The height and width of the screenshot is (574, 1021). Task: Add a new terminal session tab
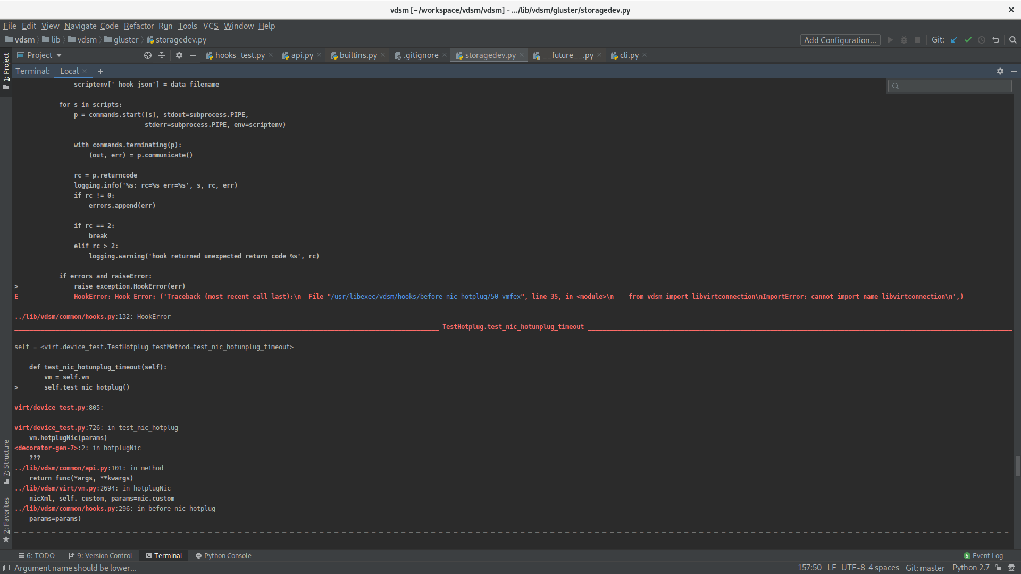(x=101, y=71)
